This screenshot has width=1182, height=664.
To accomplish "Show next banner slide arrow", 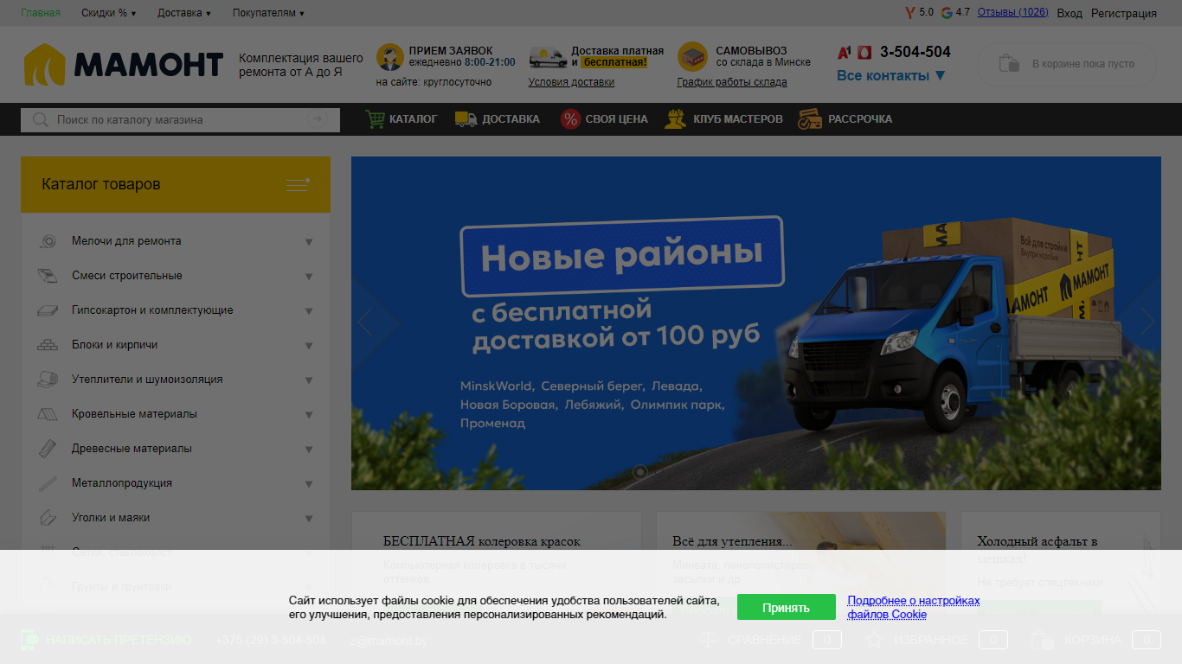I will pyautogui.click(x=1147, y=323).
